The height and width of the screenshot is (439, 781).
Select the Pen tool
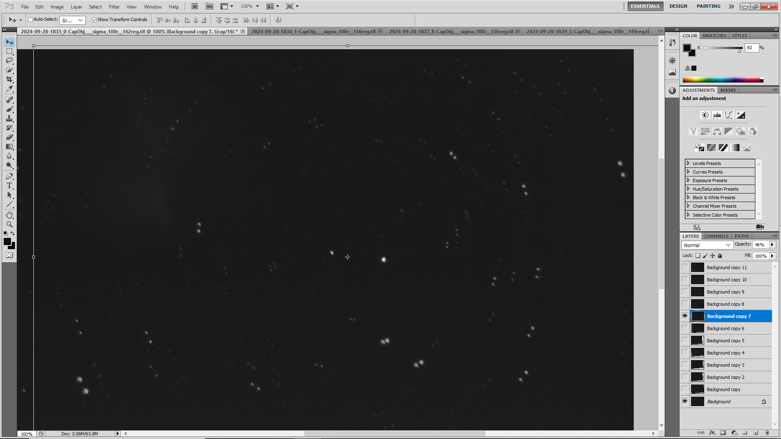click(x=9, y=176)
